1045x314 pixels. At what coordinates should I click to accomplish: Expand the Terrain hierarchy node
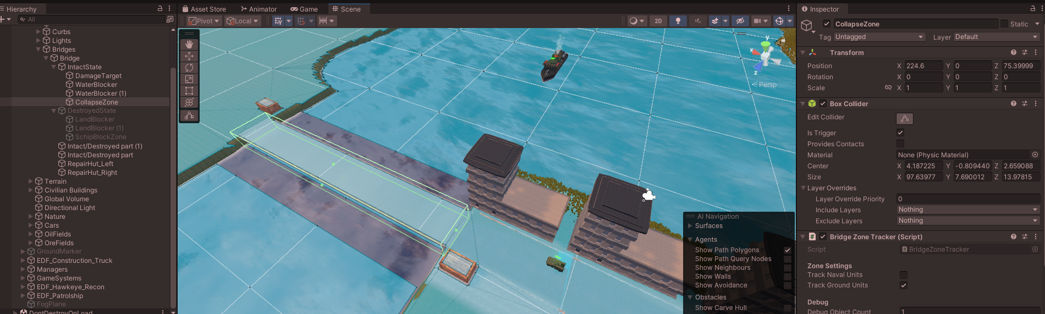click(x=31, y=181)
